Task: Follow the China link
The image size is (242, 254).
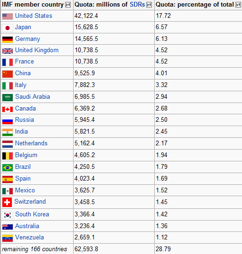Action: coord(23,73)
